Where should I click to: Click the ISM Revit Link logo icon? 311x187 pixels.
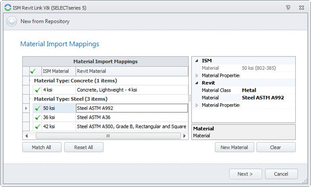point(8,8)
